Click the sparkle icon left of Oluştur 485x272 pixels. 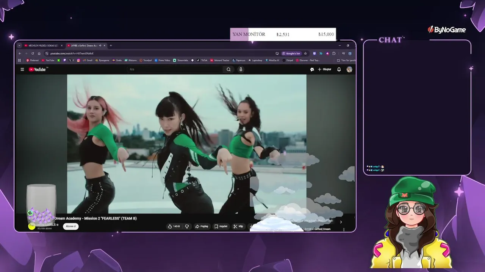[312, 70]
